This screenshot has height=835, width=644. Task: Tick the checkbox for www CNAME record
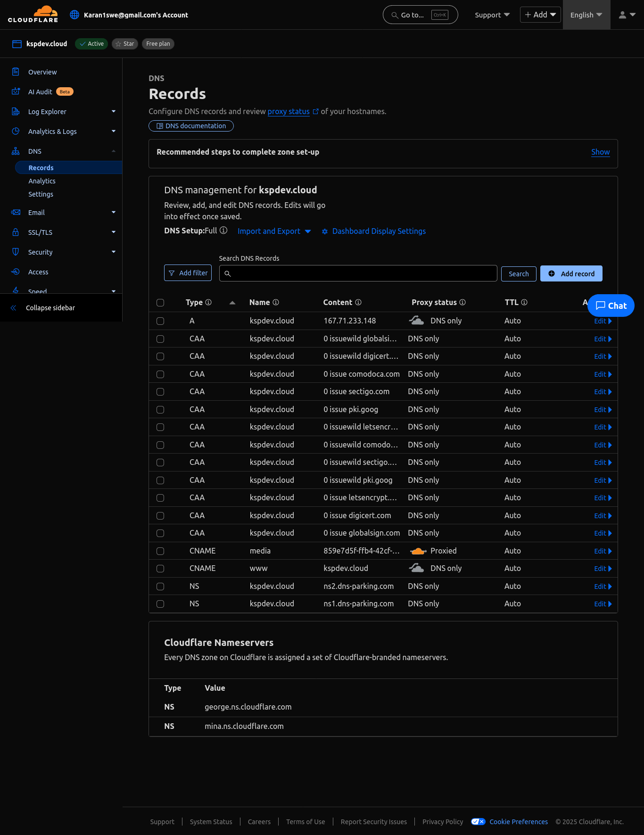coord(160,569)
